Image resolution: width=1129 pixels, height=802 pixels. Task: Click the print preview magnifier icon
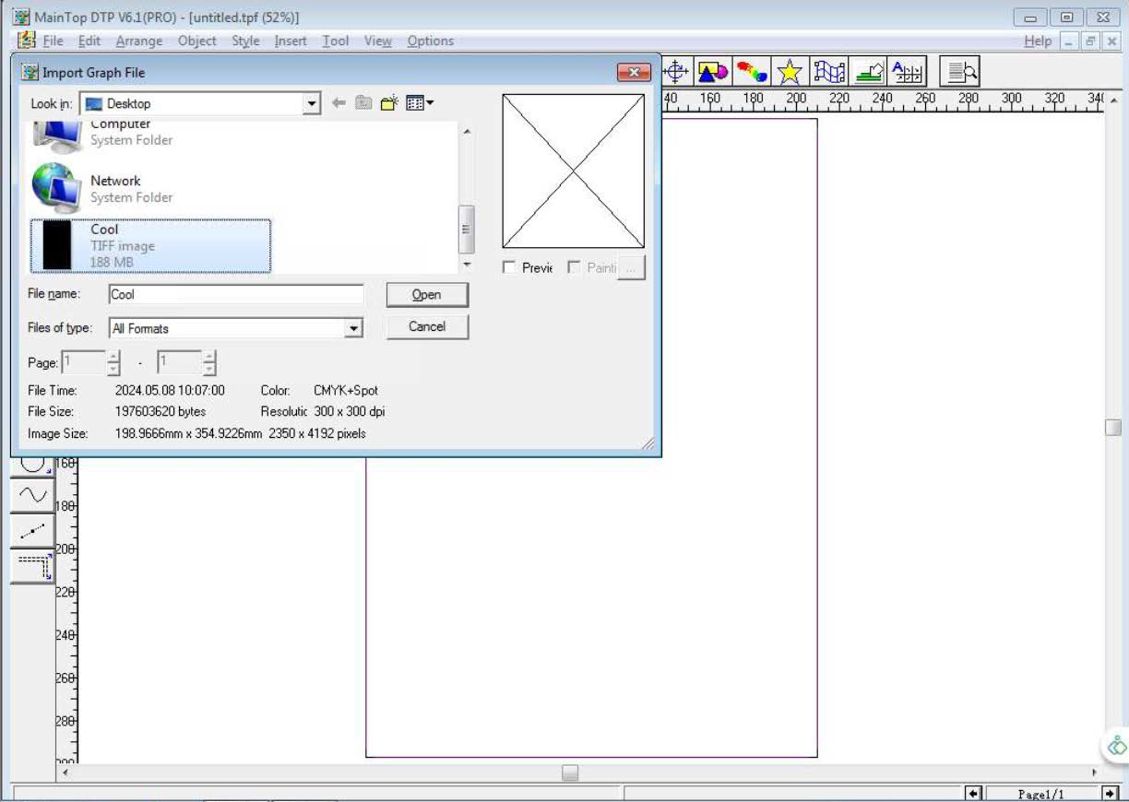tap(959, 72)
